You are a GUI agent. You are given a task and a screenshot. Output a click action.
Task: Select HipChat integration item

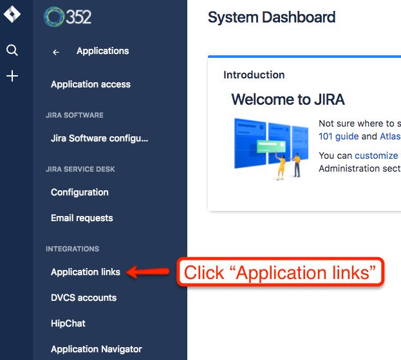point(68,323)
